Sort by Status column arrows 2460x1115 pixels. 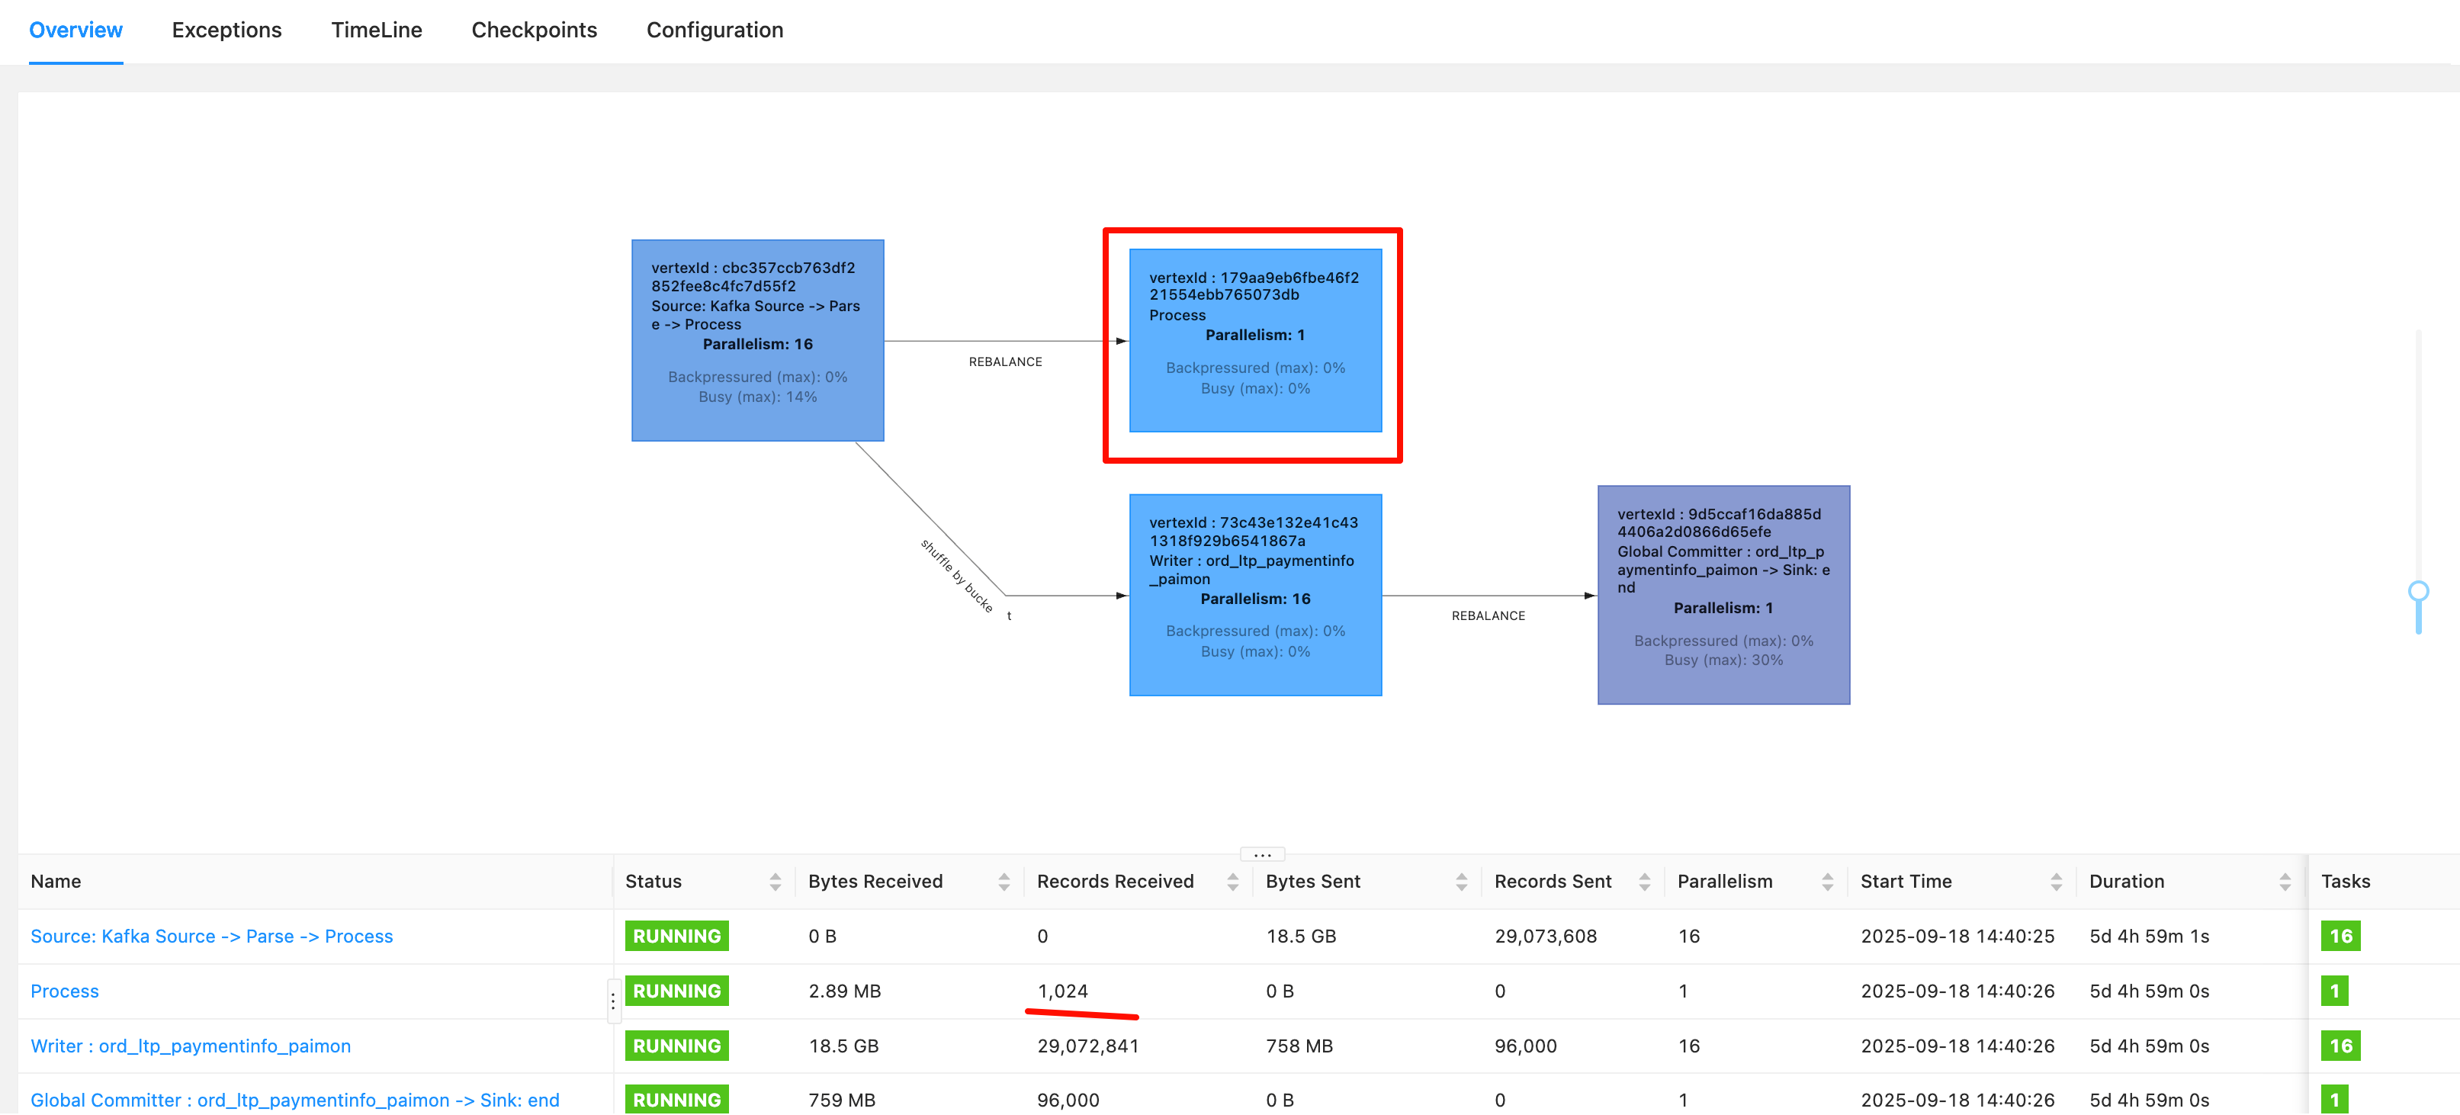(775, 882)
